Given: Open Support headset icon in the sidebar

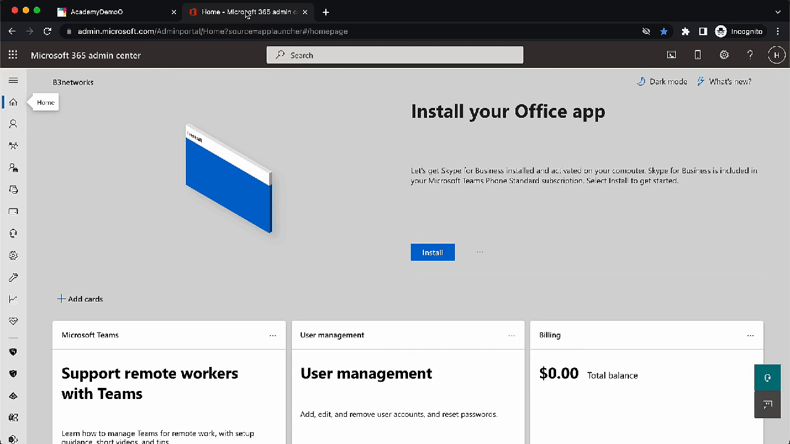Looking at the screenshot, I should coord(13,234).
